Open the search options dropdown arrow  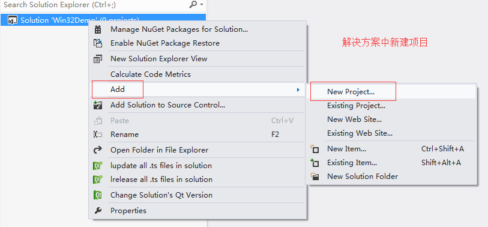tap(202, 5)
